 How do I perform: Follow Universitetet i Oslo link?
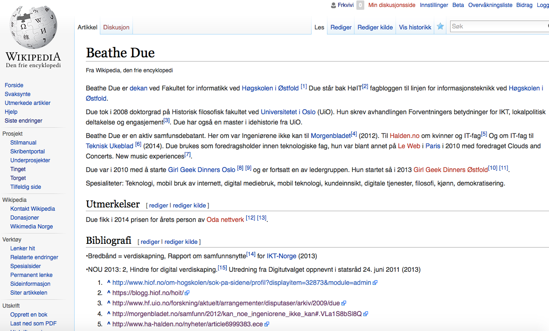click(x=288, y=112)
